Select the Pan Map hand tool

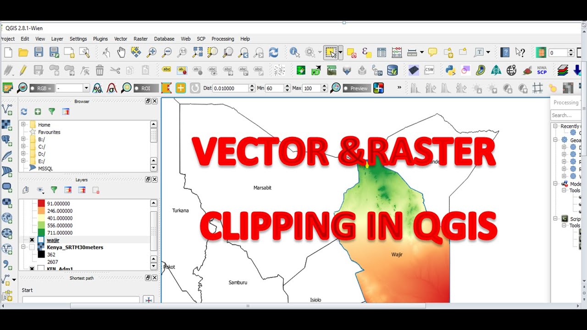(x=121, y=52)
